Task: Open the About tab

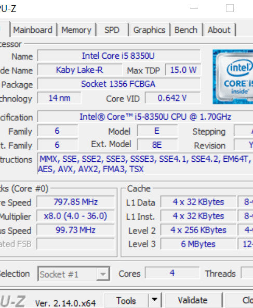Action: click(x=219, y=30)
